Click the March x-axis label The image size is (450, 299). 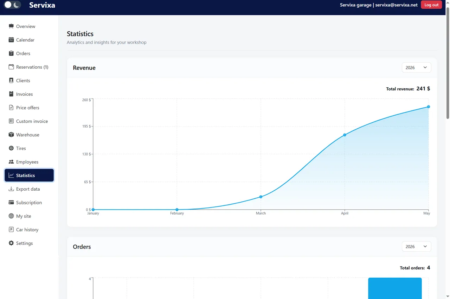pos(261,213)
